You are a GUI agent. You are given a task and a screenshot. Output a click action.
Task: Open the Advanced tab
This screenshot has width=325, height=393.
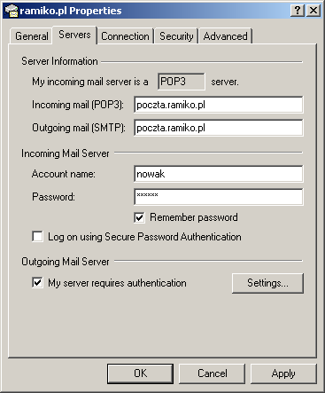(225, 36)
